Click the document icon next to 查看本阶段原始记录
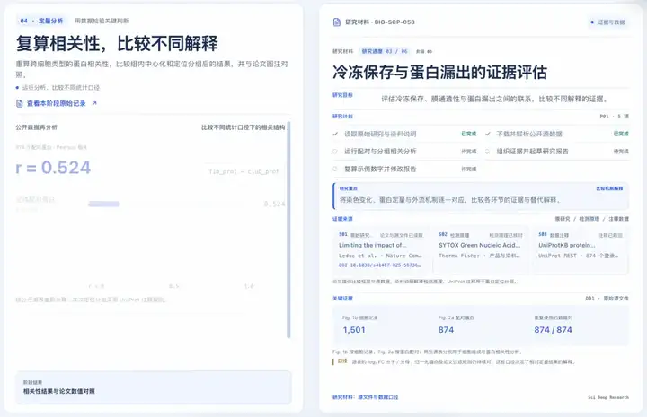647x417 pixels. click(x=20, y=104)
